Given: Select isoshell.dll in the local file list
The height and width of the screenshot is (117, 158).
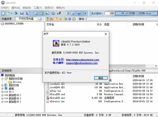Looking at the screenshot, I should click(57, 84).
